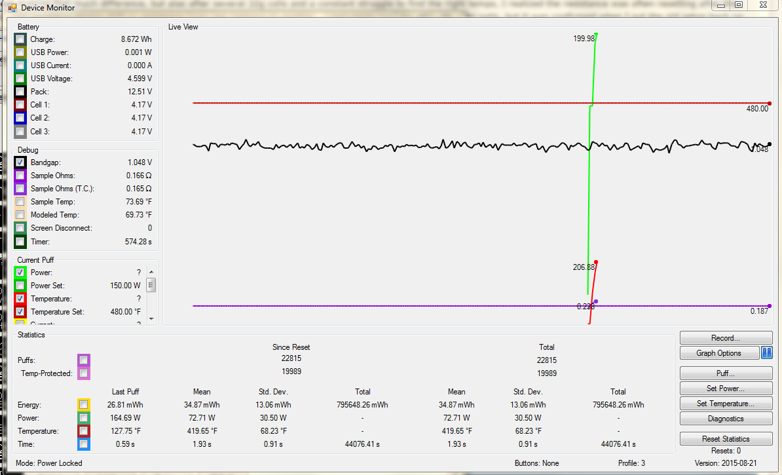Click the yellow Energy statistics color box
Screen dimensions: 782x475
click(83, 405)
